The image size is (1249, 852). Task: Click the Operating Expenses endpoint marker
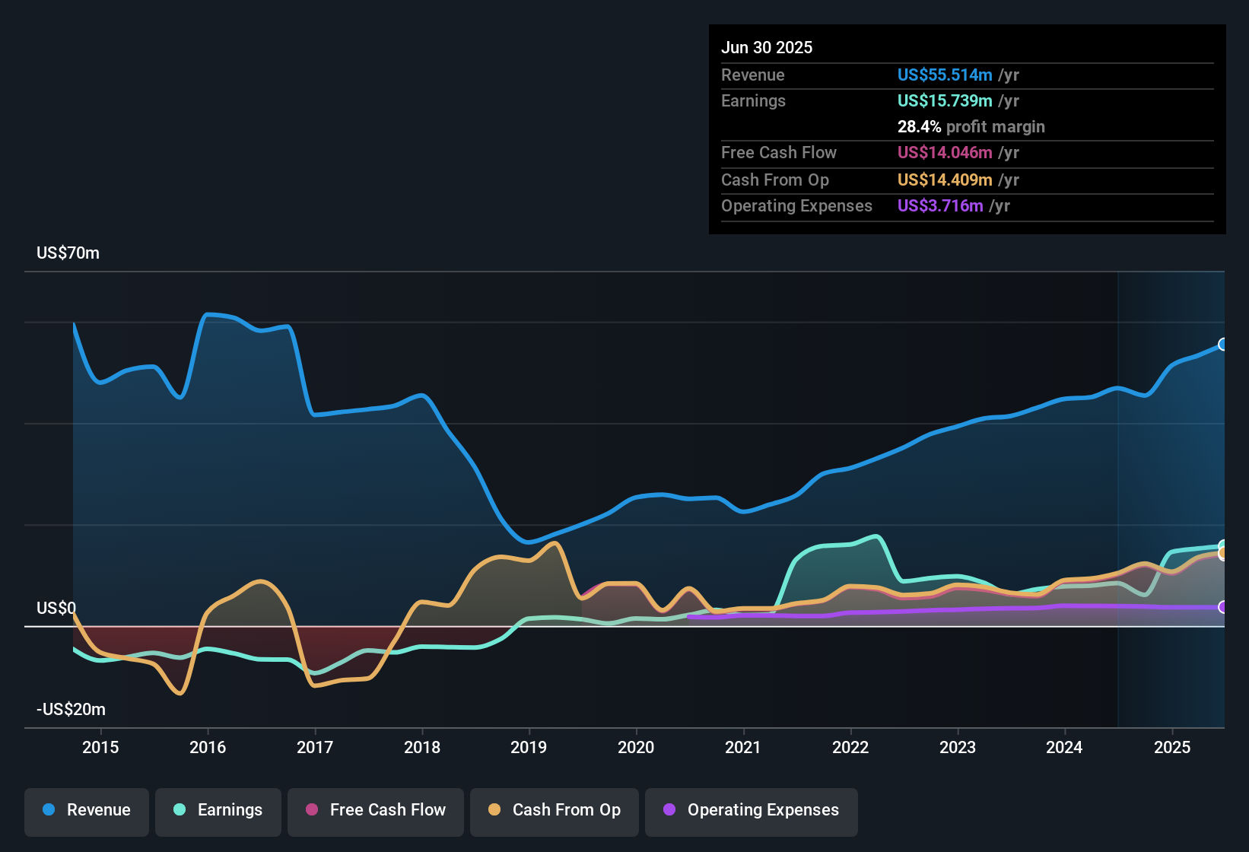[1223, 608]
